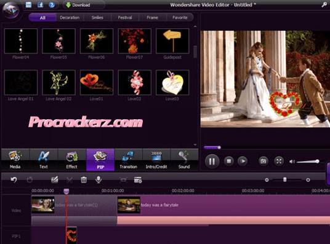Select the Love Angel 02 thumbnail

(58, 82)
